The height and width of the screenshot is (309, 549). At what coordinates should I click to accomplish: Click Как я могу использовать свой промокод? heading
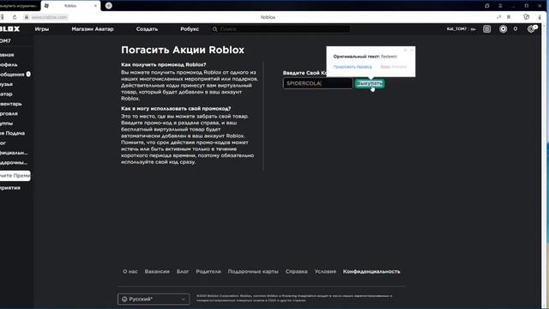pyautogui.click(x=176, y=109)
